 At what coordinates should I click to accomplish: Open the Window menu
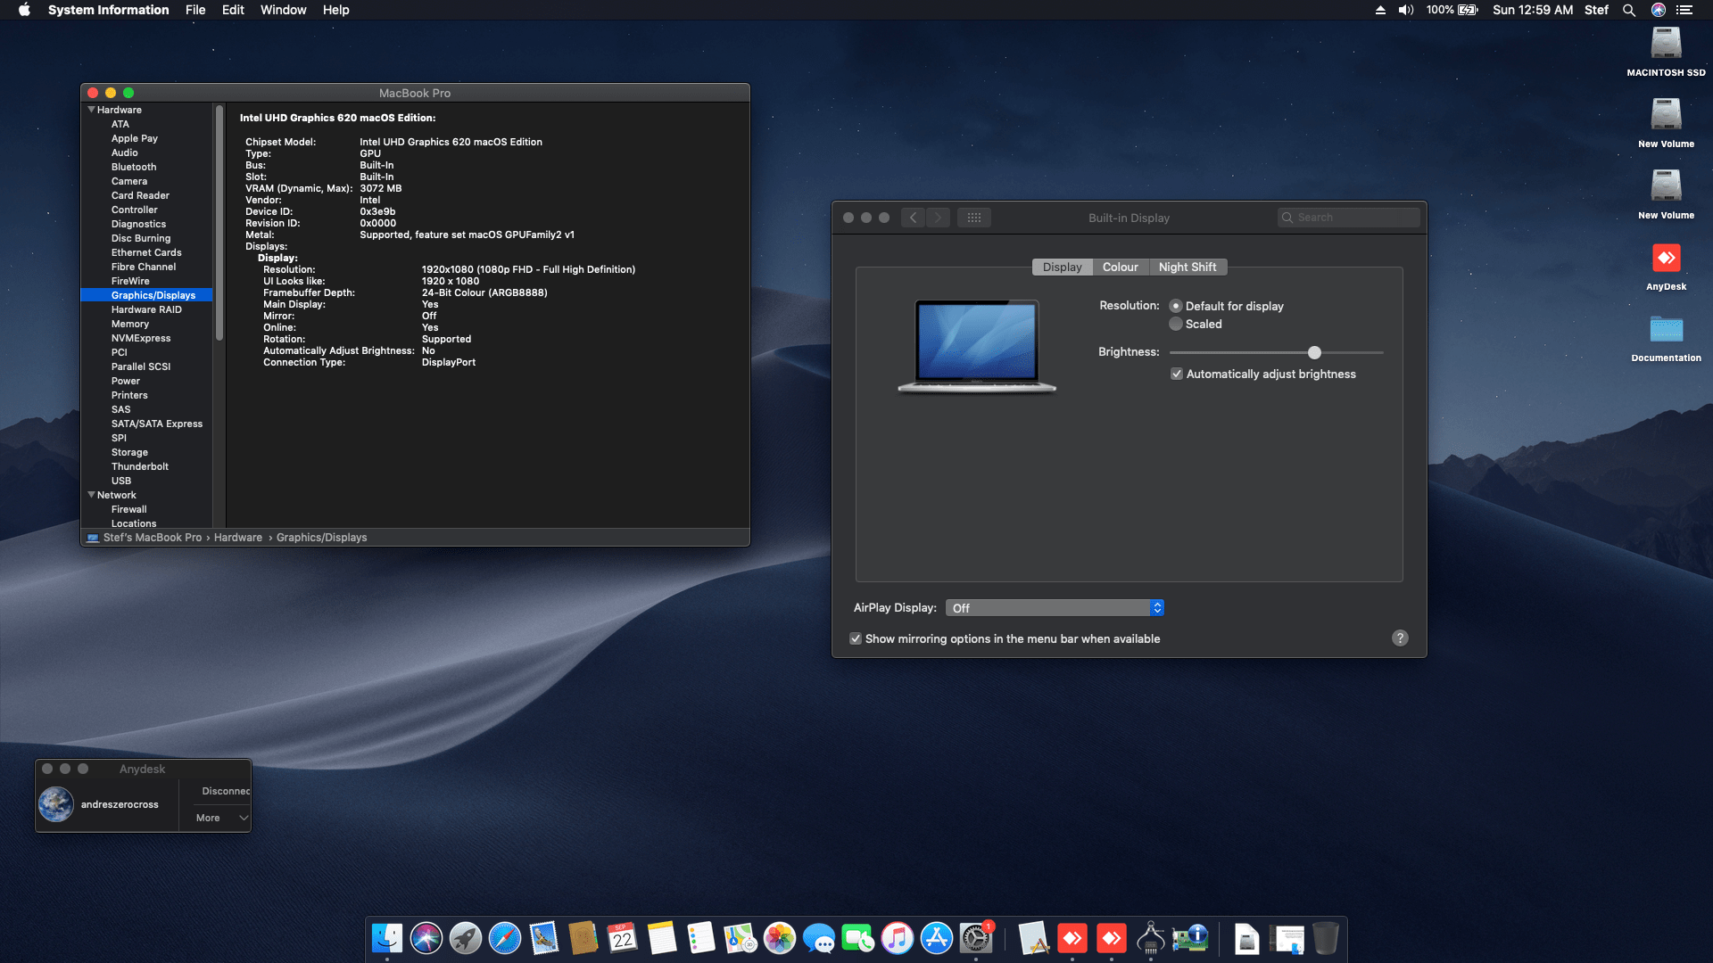click(283, 10)
